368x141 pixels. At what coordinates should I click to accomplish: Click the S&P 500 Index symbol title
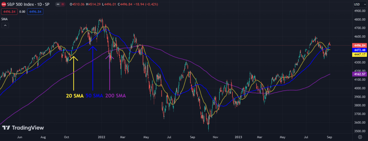[28, 4]
